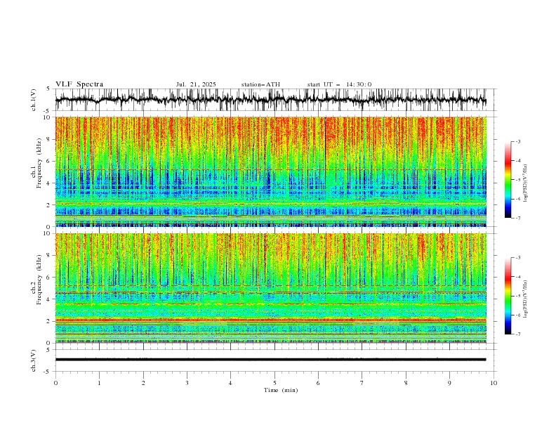Viewport: 556px width, 430px height.
Task: Click time axis tick label '7'
Action: [x=362, y=383]
